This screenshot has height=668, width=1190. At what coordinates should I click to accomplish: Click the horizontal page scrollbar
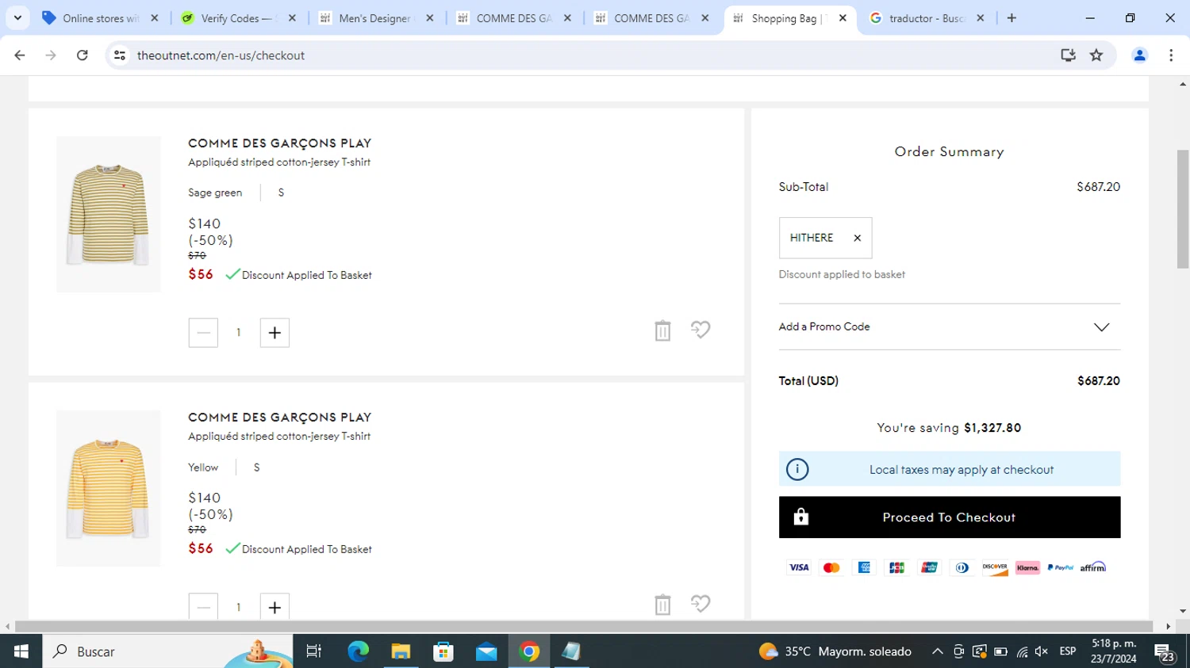(x=584, y=626)
